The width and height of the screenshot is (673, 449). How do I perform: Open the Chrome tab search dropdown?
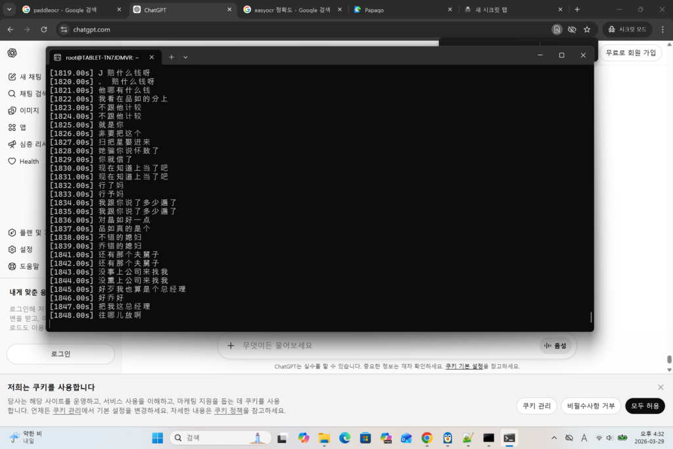(x=9, y=10)
